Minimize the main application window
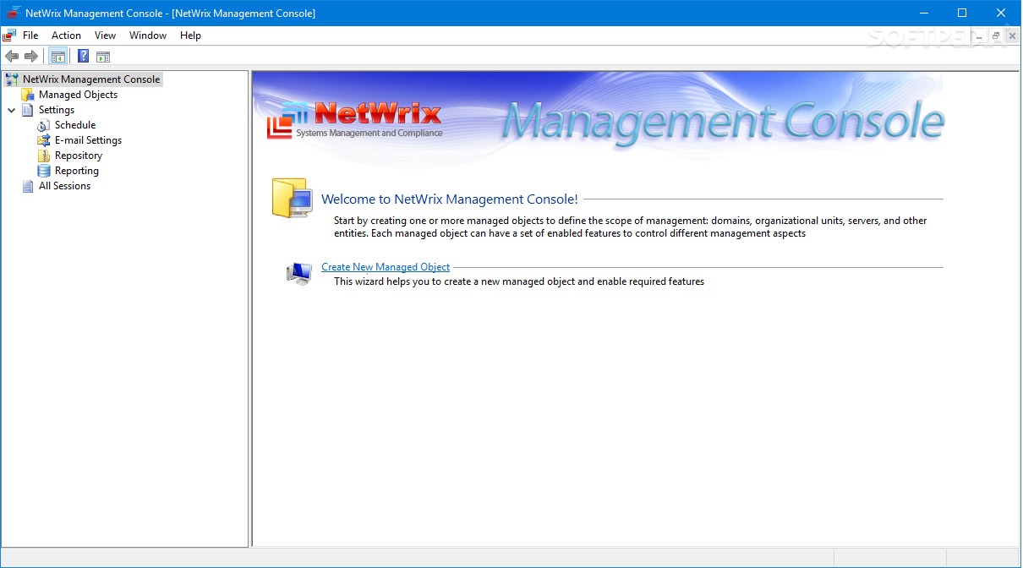This screenshot has height=568, width=1023. click(924, 13)
